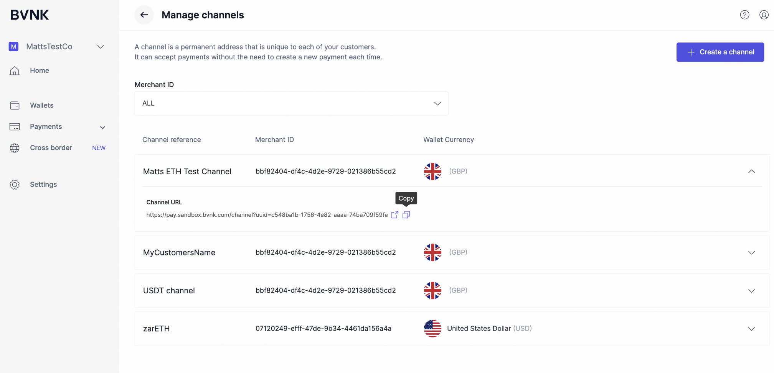Open the MattsTestCo account switcher

[57, 47]
